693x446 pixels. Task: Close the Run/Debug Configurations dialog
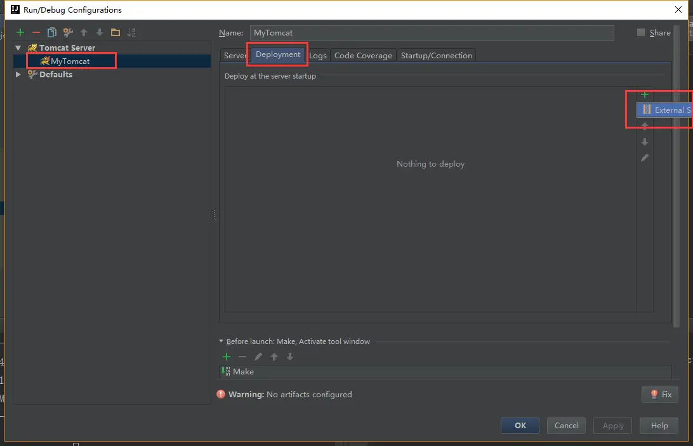678,10
